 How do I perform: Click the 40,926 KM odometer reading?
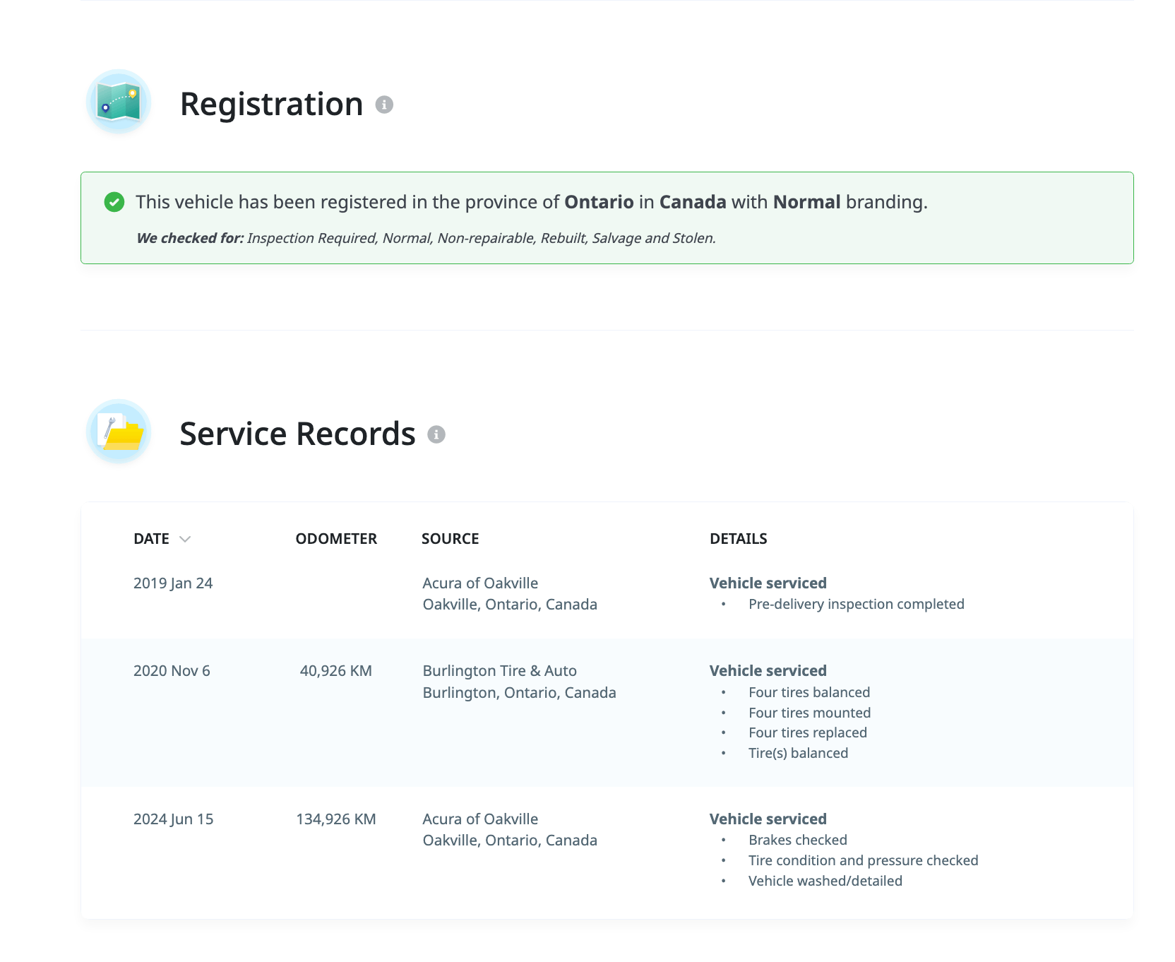pyautogui.click(x=336, y=671)
